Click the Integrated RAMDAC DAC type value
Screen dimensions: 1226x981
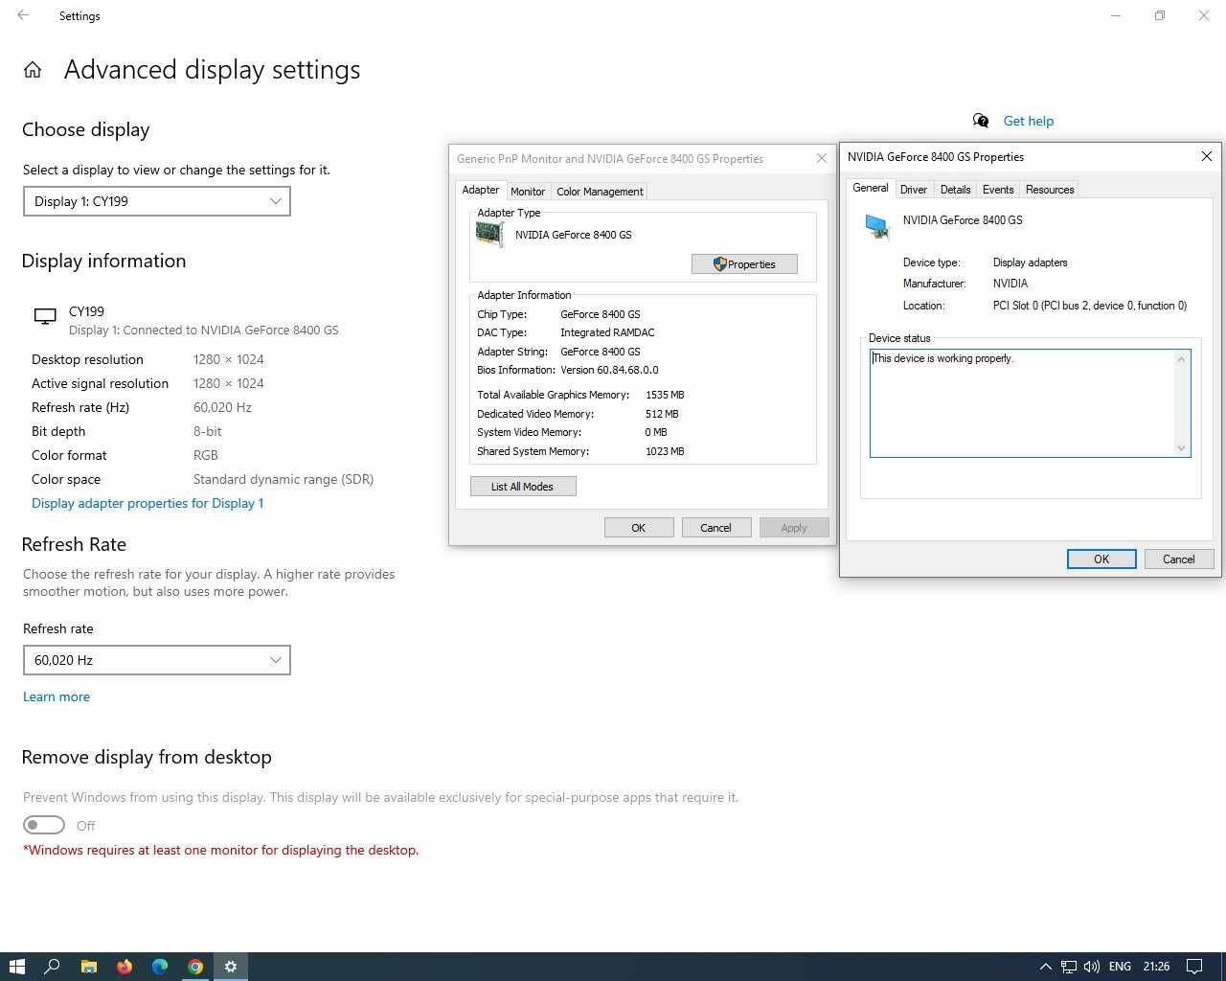point(607,332)
